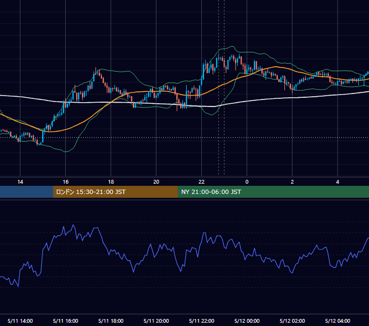This screenshot has height=326, width=369.
Task: Click the 5/11 22:00 time label
Action: [202, 321]
